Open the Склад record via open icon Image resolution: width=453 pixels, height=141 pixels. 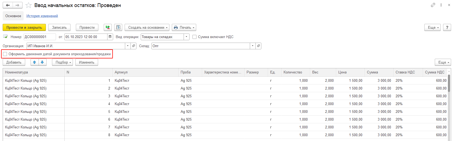point(258,46)
